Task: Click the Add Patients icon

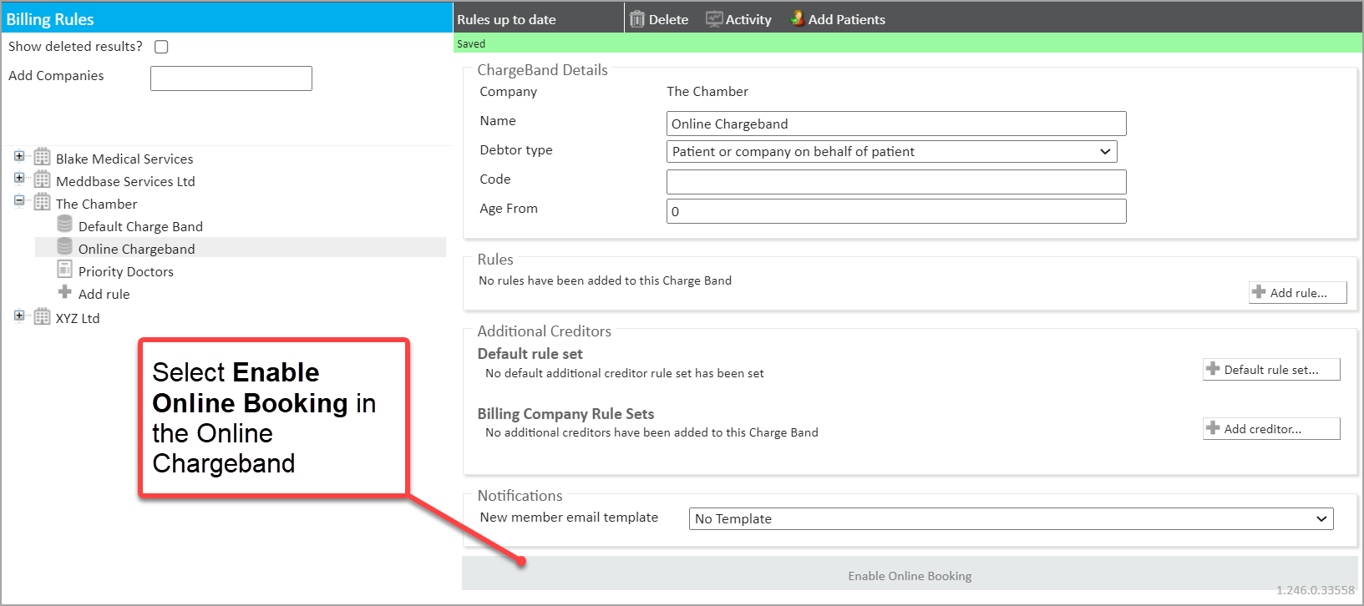Action: point(797,18)
